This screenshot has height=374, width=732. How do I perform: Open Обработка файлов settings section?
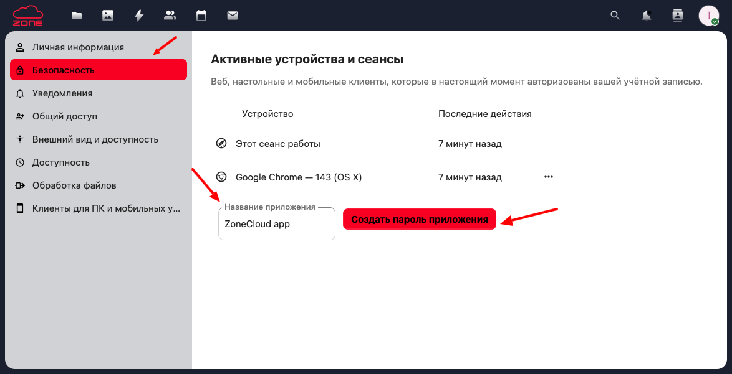pyautogui.click(x=74, y=185)
